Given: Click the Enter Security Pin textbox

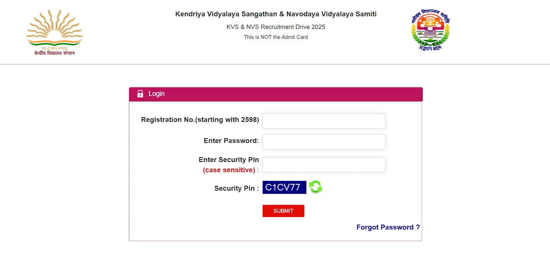Looking at the screenshot, I should pyautogui.click(x=323, y=164).
